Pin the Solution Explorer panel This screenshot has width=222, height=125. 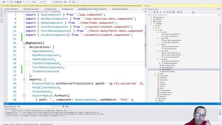pyautogui.click(x=218, y=9)
